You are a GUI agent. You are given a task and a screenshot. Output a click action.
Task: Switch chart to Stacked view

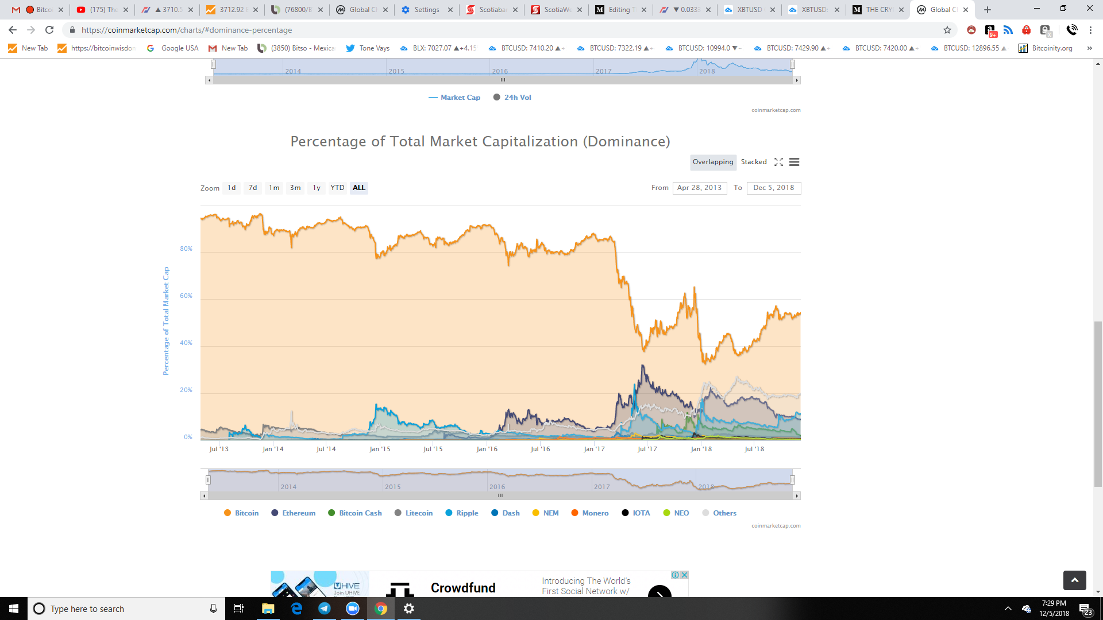(754, 162)
